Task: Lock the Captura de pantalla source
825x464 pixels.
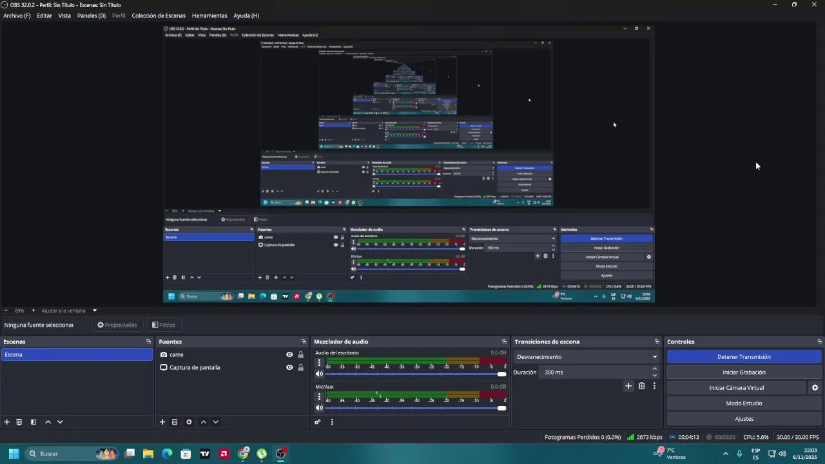Action: [300, 367]
